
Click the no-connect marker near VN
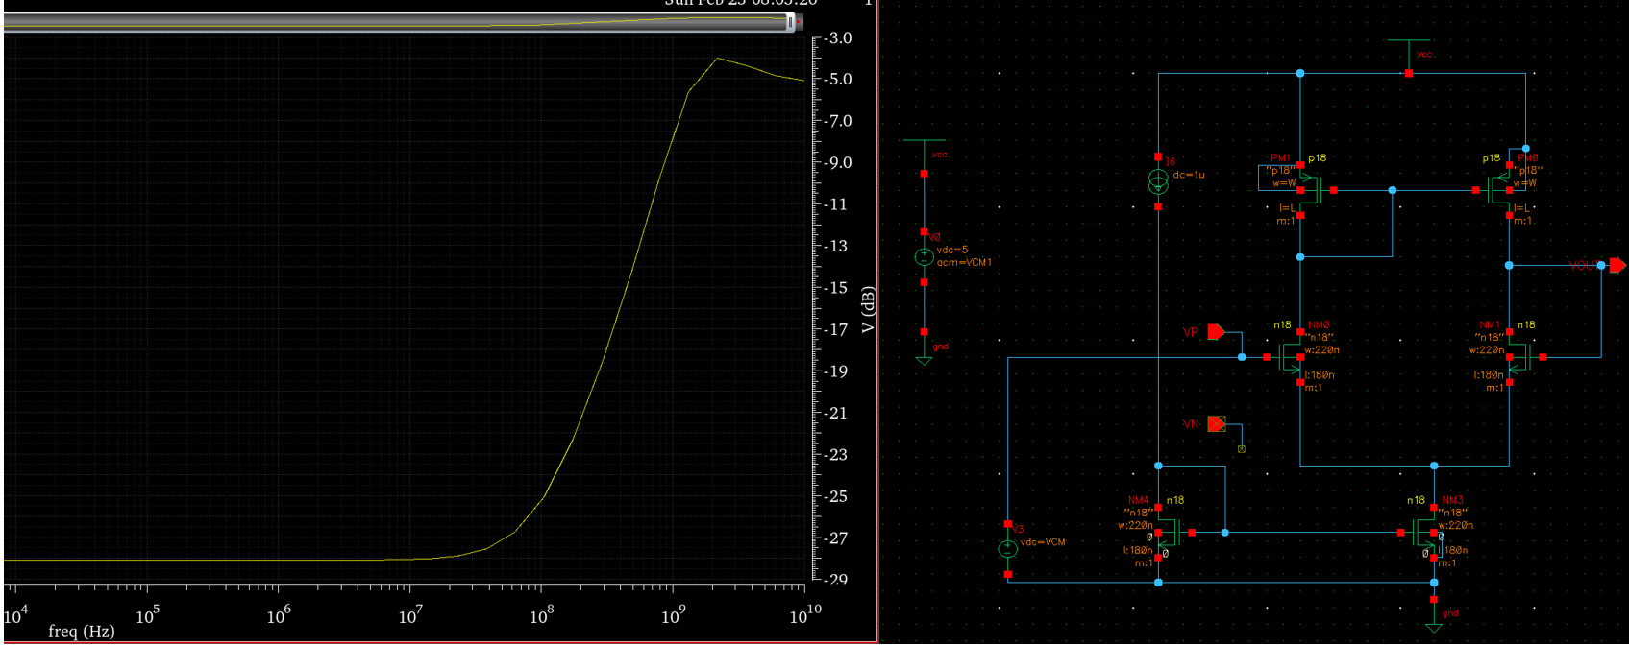1242,448
